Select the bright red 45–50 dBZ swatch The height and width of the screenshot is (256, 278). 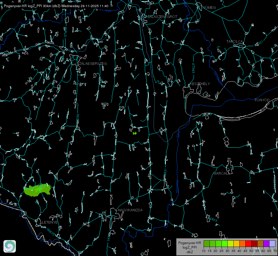click(x=248, y=243)
